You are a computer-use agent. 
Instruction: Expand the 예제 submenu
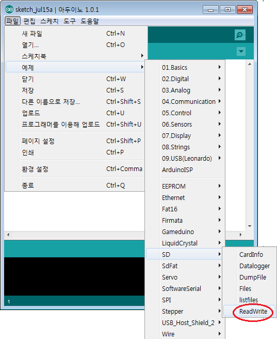coord(75,68)
